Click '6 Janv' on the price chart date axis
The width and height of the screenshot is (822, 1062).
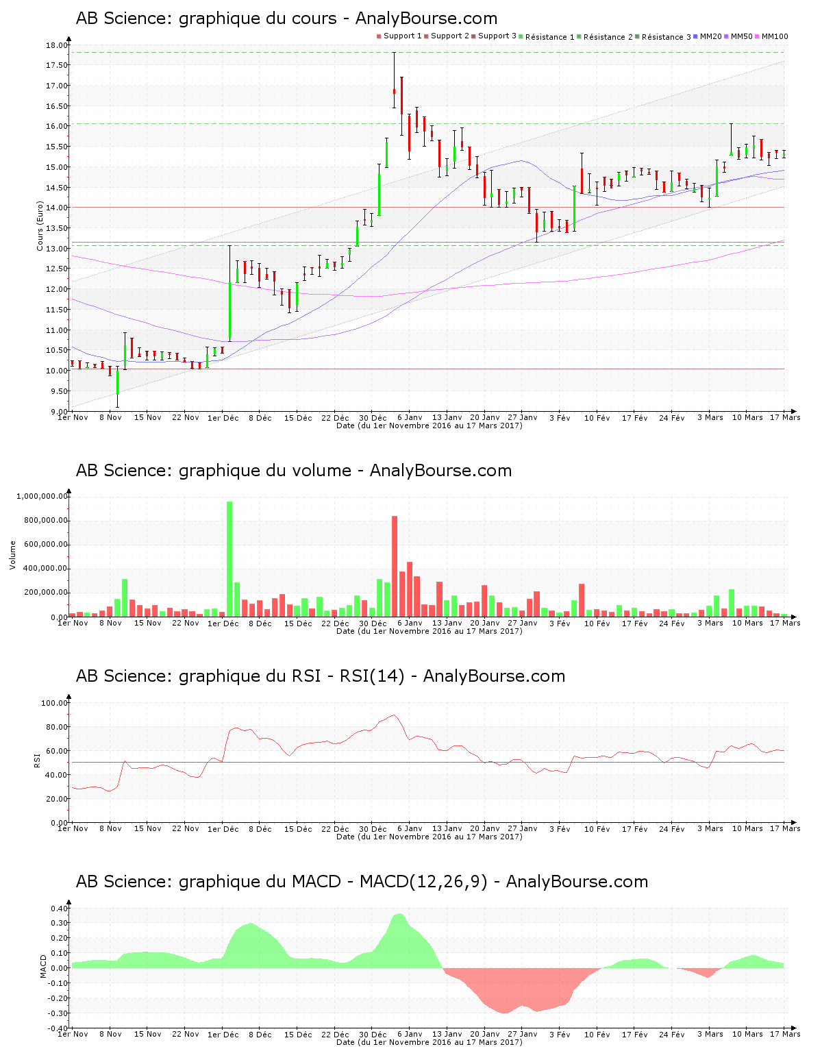[410, 417]
